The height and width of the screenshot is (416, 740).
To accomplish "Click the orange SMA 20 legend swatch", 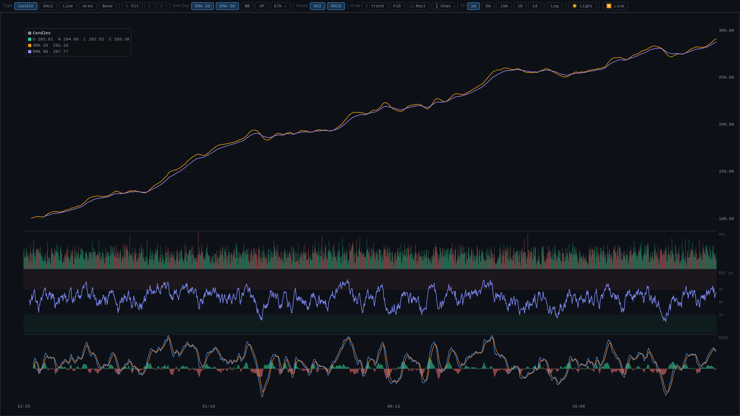I will point(30,45).
